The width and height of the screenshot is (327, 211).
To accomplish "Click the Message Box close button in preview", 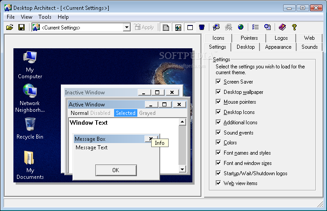I will pos(151,139).
